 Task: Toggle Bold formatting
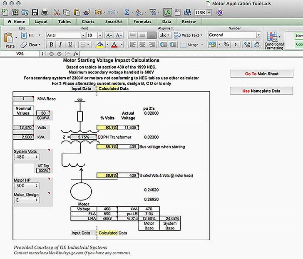[x=51, y=44]
